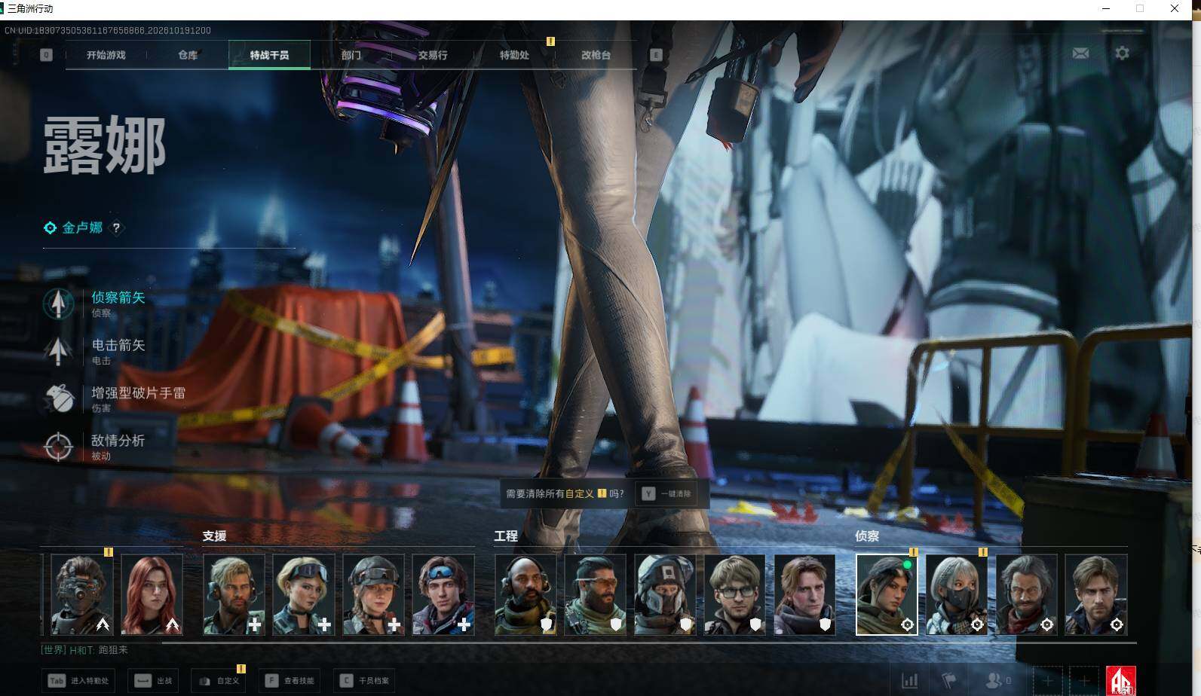The width and height of the screenshot is (1201, 696).
Task: Click the 一键清除 clear button
Action: pyautogui.click(x=667, y=494)
